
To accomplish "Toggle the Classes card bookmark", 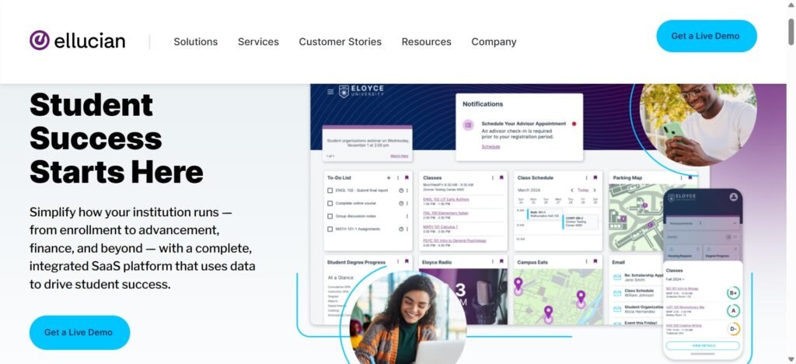I will pos(501,177).
